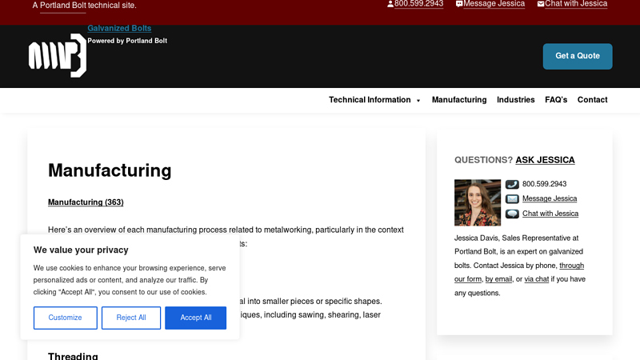Click the phone icon in sidebar contact list
640x360 pixels.
tap(512, 184)
